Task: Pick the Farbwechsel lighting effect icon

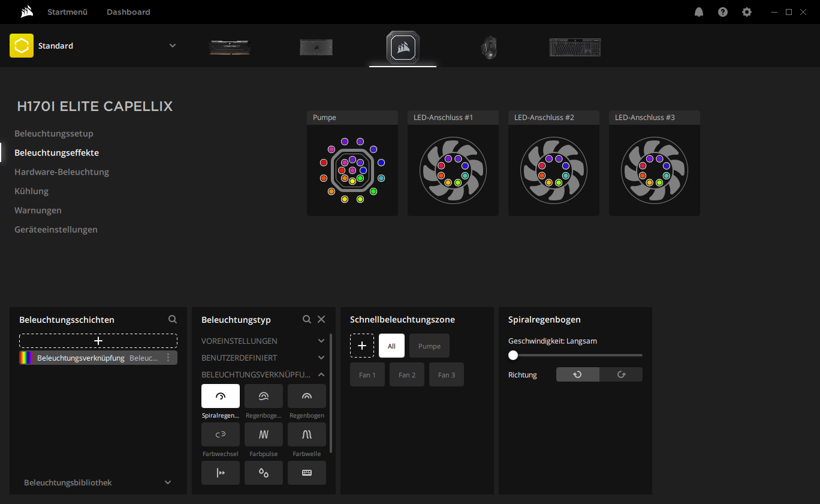Action: [221, 434]
